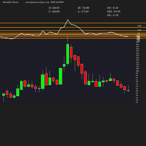Click the 64 price axis label
Viewport: 146px width, 146px height.
pos(137,89)
